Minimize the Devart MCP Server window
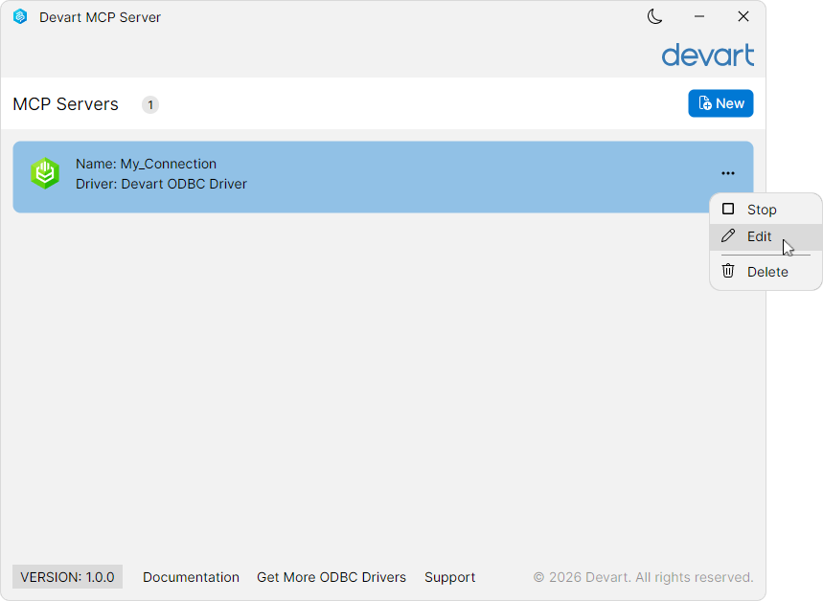 [x=698, y=17]
